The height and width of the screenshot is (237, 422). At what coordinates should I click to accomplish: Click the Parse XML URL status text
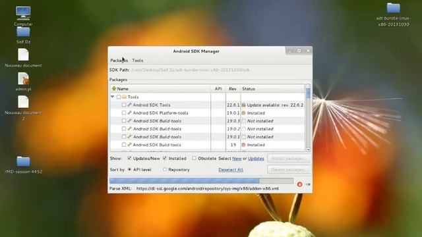[208, 188]
